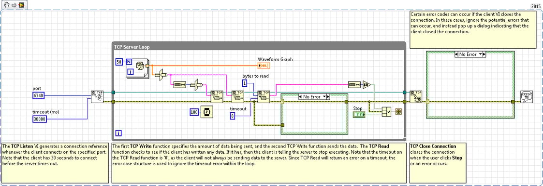This screenshot has height=186, width=543.
Task: Click the Wait (ms) timer icon
Action: click(x=207, y=112)
